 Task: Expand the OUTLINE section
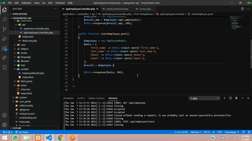point(34,128)
